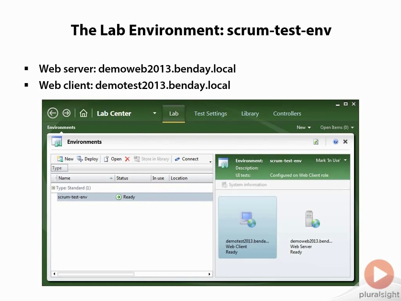Click the refresh environments icon
This screenshot has height=301, width=401.
tap(316, 142)
